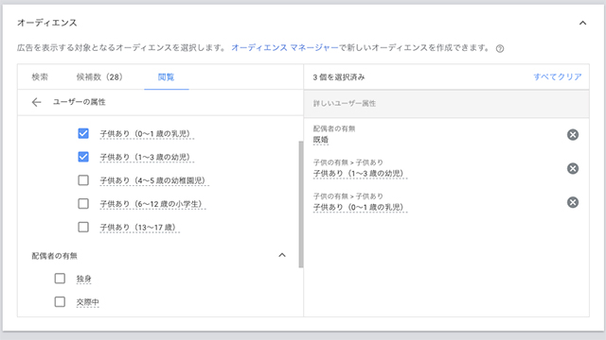606x340 pixels.
Task: Click the ユーザーの属性 breadcrumb label
Action: pos(80,102)
